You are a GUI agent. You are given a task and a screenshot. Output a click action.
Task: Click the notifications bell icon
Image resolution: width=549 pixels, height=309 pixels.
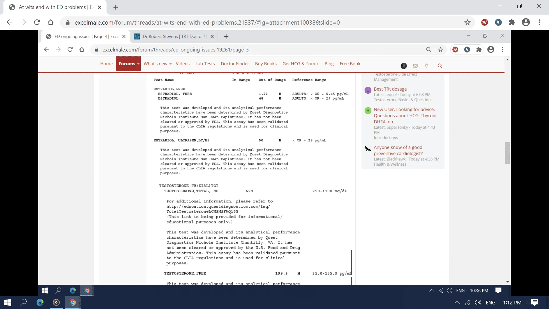pos(427,66)
